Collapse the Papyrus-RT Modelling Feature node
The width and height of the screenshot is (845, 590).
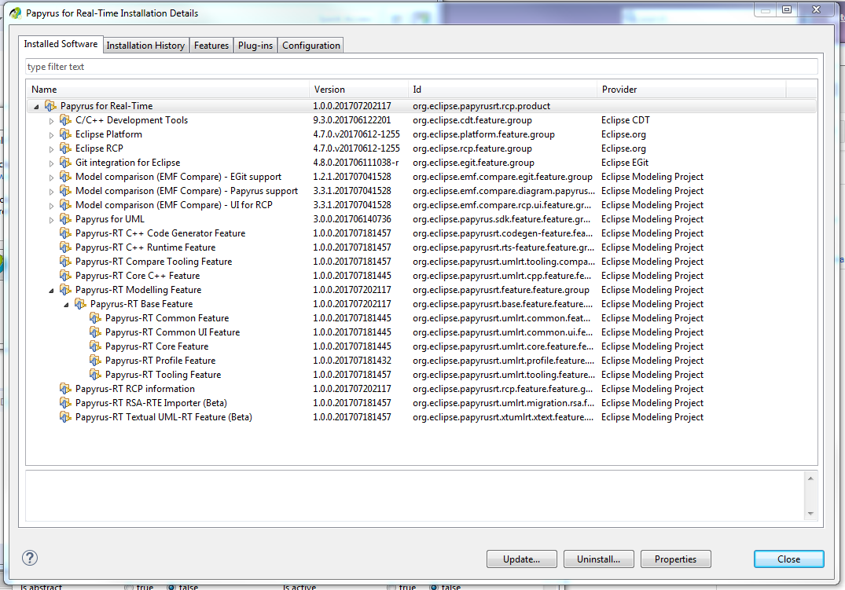tap(51, 291)
